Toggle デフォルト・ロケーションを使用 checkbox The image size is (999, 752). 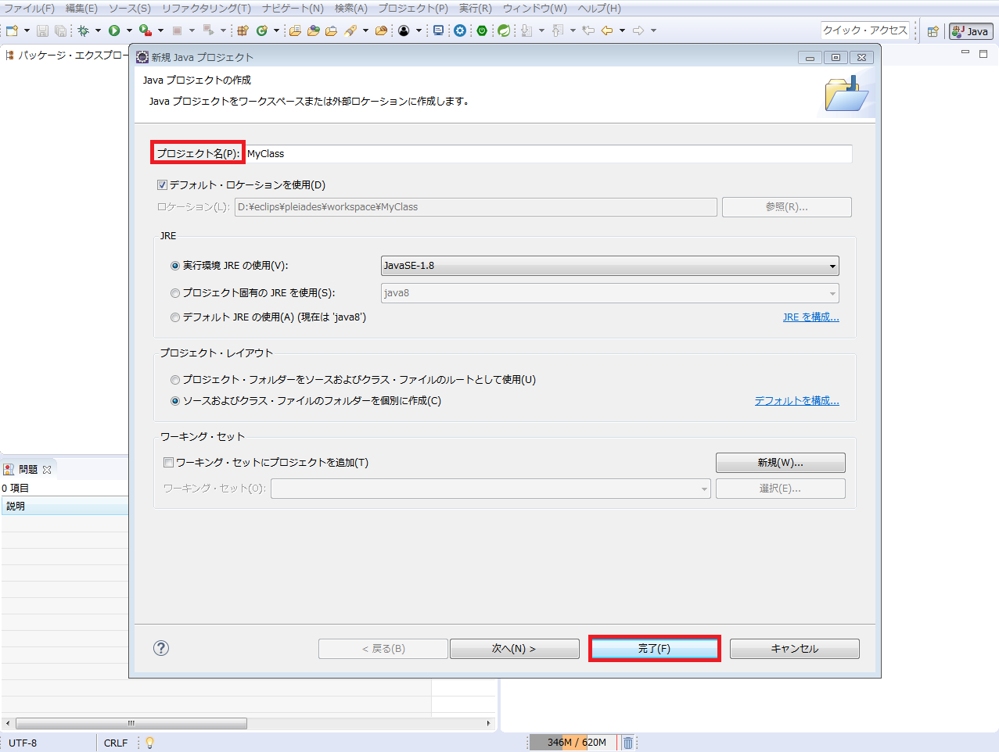point(163,185)
